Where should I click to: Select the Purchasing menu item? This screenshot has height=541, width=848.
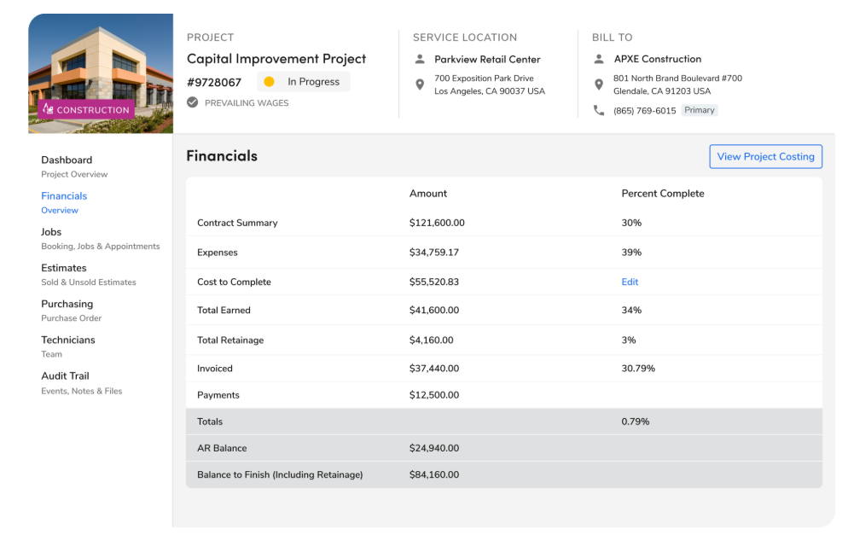pos(67,304)
